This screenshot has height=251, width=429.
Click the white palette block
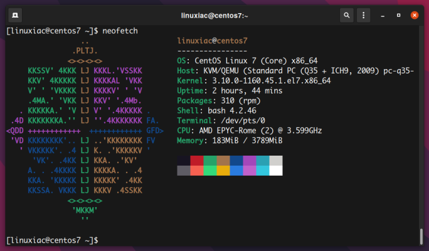tap(276, 171)
